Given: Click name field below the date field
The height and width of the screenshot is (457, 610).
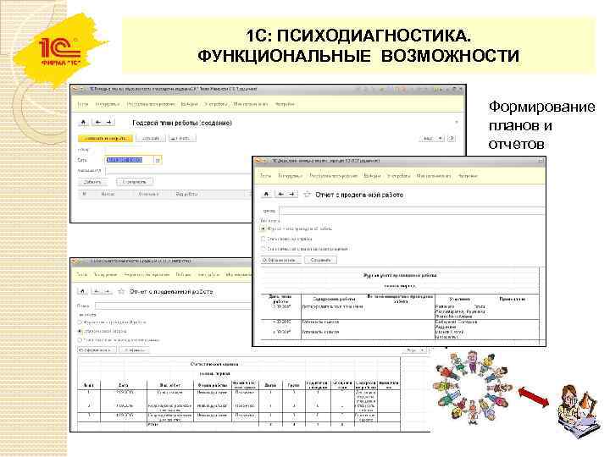Looking at the screenshot, I should click(179, 170).
